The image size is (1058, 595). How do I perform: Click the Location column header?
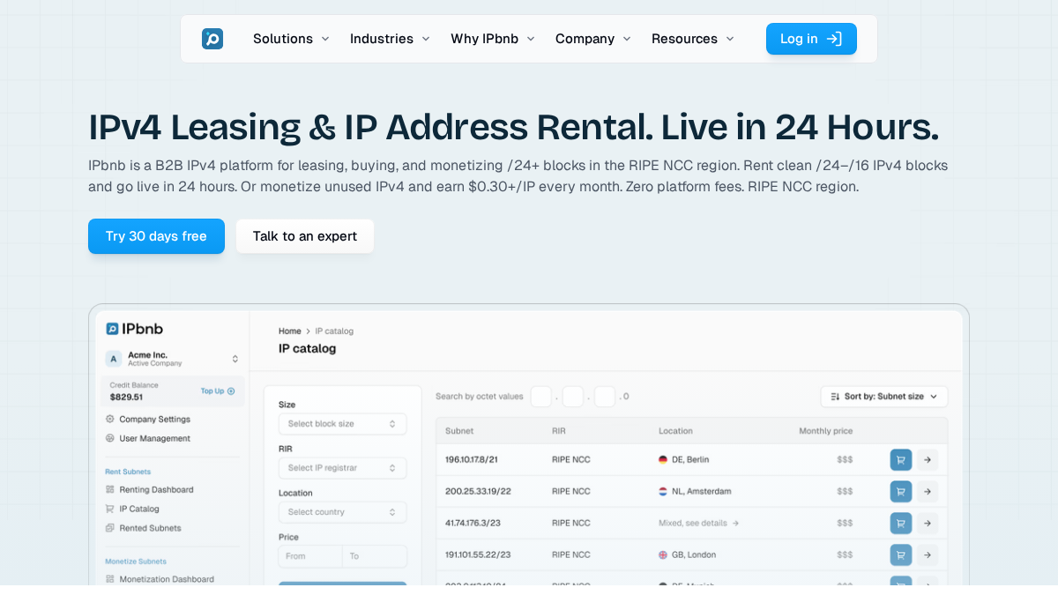click(675, 431)
